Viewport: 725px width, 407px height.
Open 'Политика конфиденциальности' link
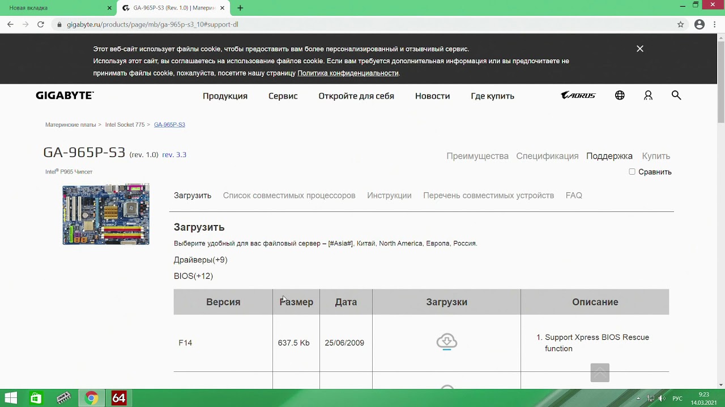[348, 73]
